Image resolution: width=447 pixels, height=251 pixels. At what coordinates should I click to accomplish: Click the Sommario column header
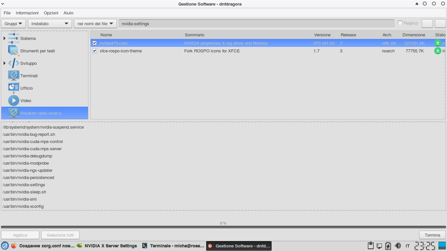click(x=194, y=35)
